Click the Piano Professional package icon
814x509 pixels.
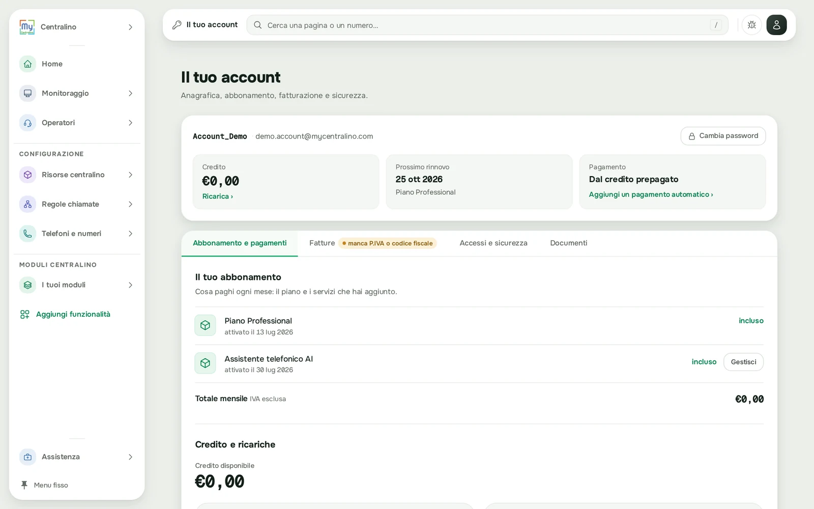coord(205,325)
